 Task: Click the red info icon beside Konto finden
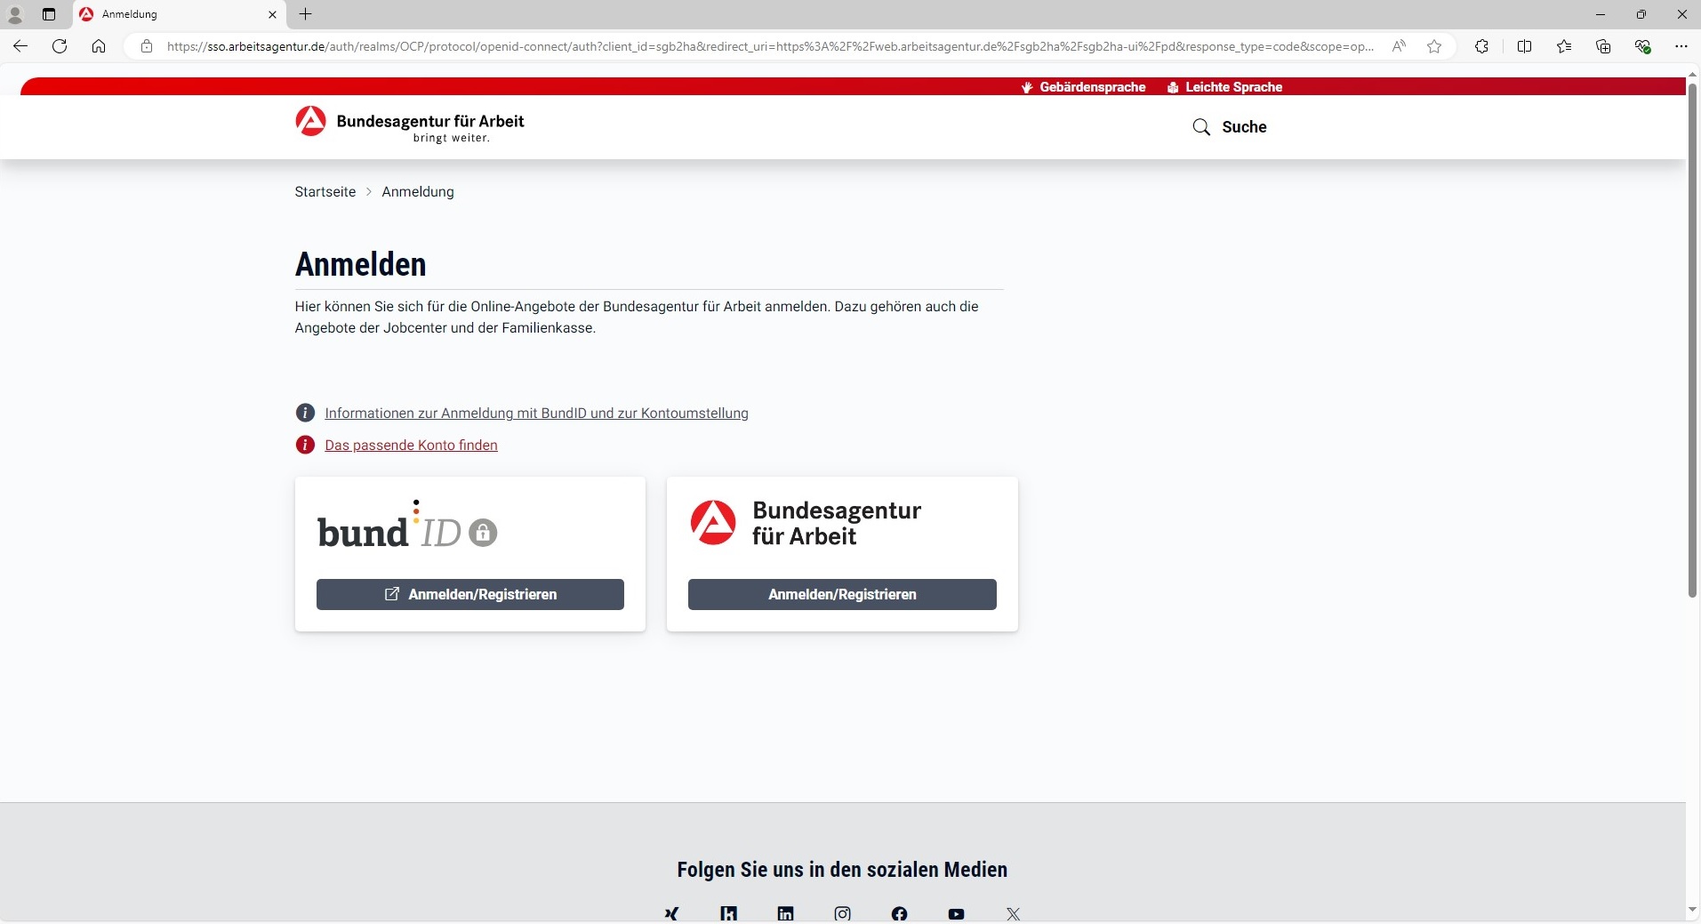click(305, 445)
